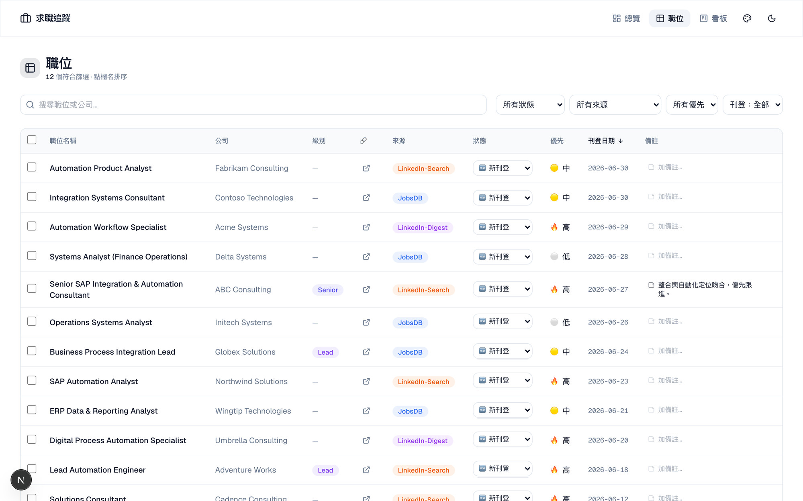Select the Operations Systems Analyst row checkbox
803x501 pixels.
tap(32, 321)
